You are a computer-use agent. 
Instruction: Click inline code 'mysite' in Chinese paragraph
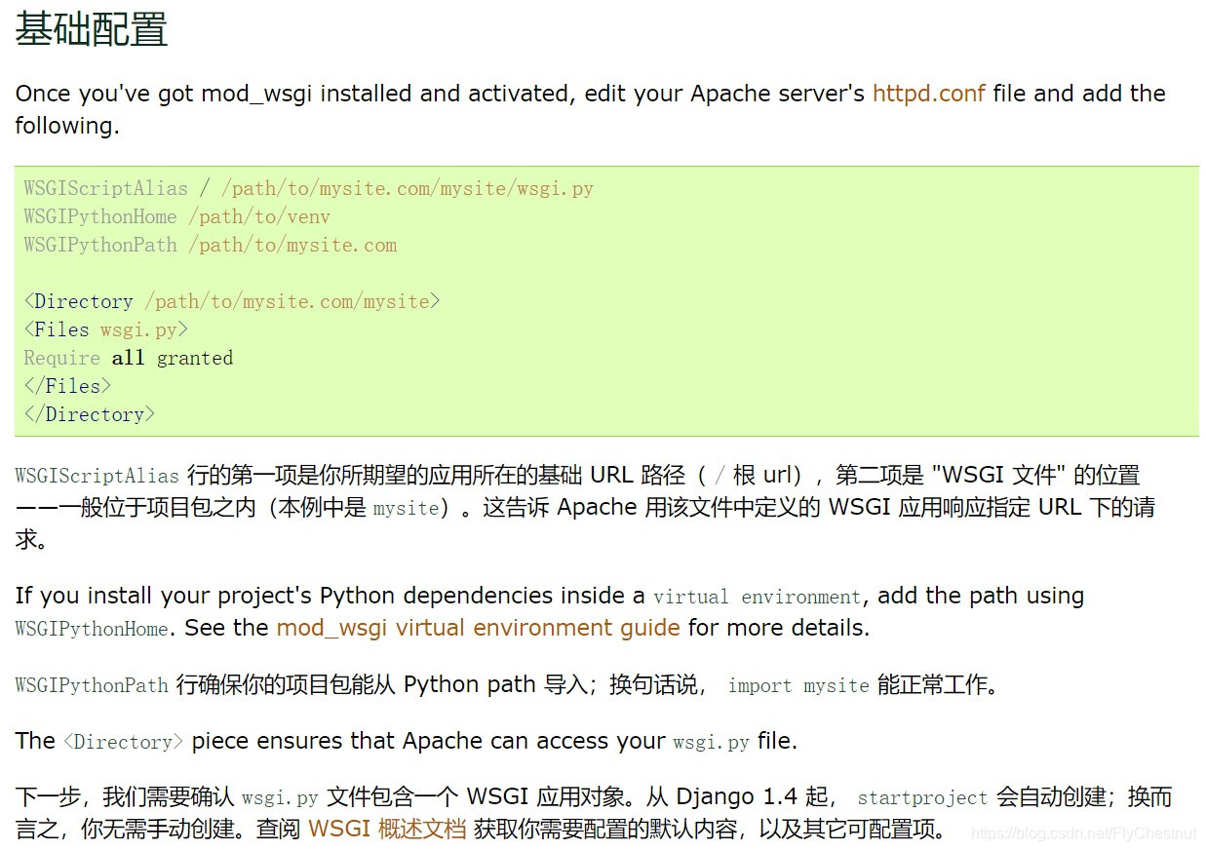pyautogui.click(x=406, y=508)
